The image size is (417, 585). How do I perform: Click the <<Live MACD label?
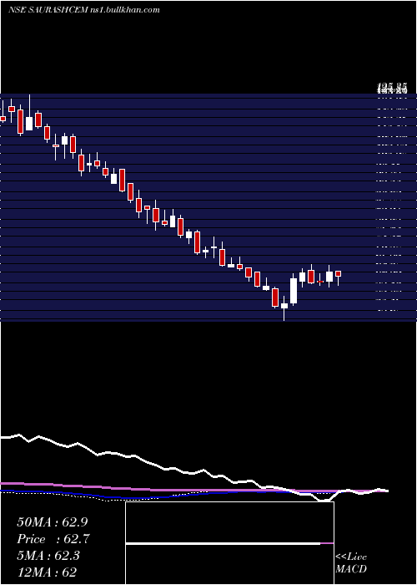[x=351, y=563]
